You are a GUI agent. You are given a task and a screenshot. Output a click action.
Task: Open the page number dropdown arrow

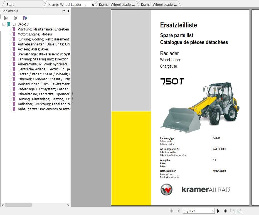click(x=213, y=211)
